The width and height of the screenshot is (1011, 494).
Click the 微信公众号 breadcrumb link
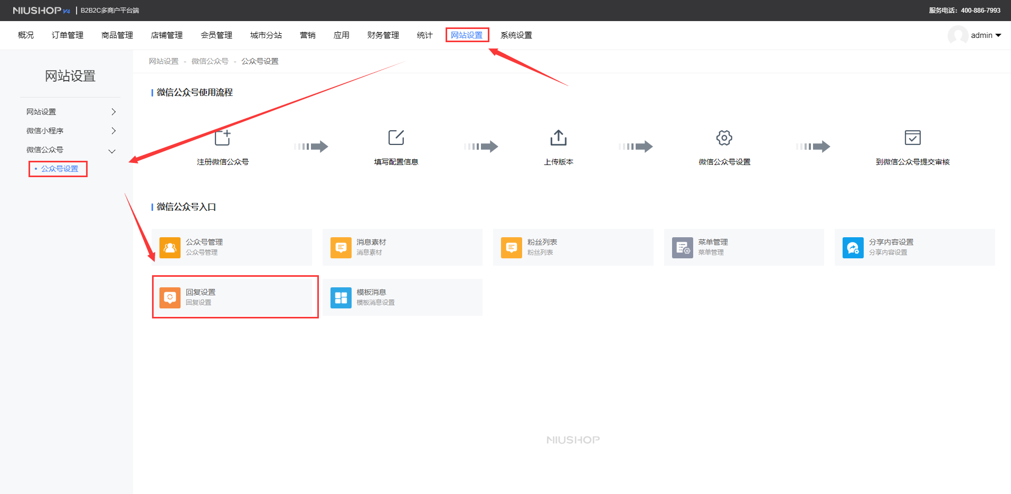tap(210, 61)
